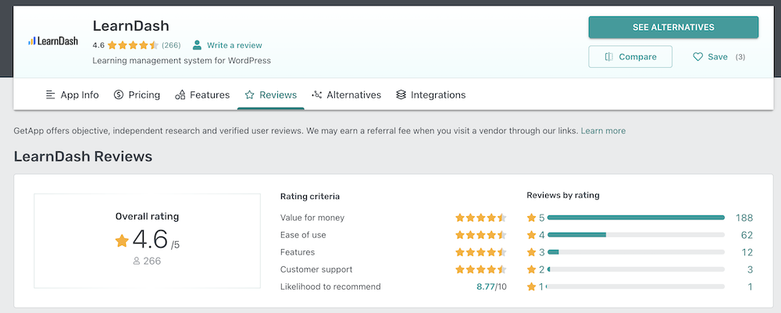Click the Reviews tab star icon
This screenshot has height=313, width=781.
250,95
